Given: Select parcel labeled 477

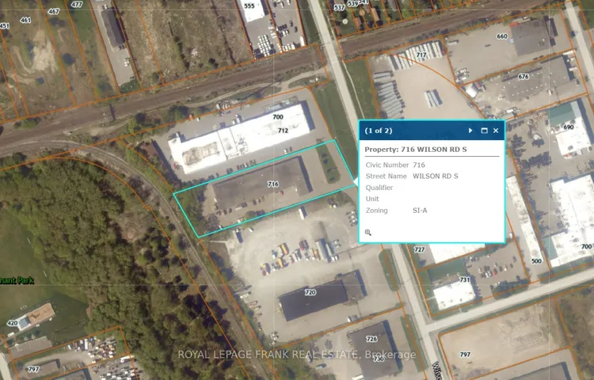Looking at the screenshot, I should tap(77, 5).
